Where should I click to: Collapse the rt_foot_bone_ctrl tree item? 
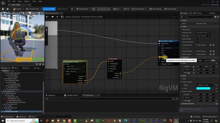pyautogui.click(x=3, y=104)
